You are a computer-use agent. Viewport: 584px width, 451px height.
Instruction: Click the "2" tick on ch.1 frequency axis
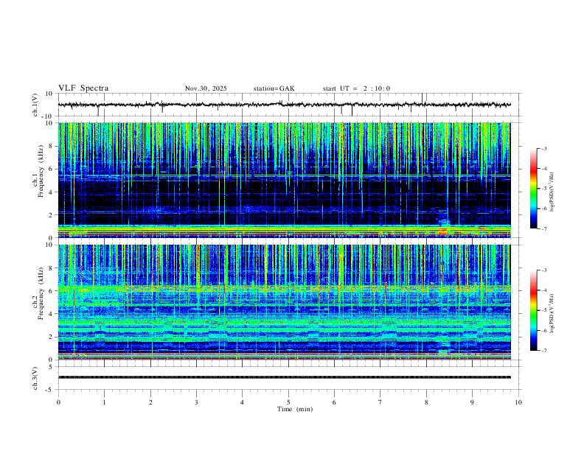click(x=51, y=214)
